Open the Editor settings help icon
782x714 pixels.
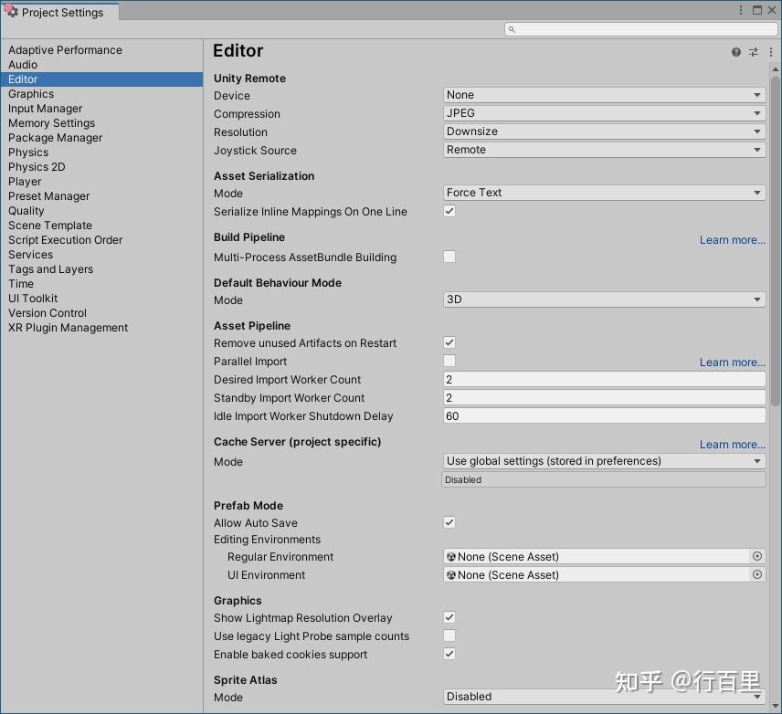click(x=735, y=52)
